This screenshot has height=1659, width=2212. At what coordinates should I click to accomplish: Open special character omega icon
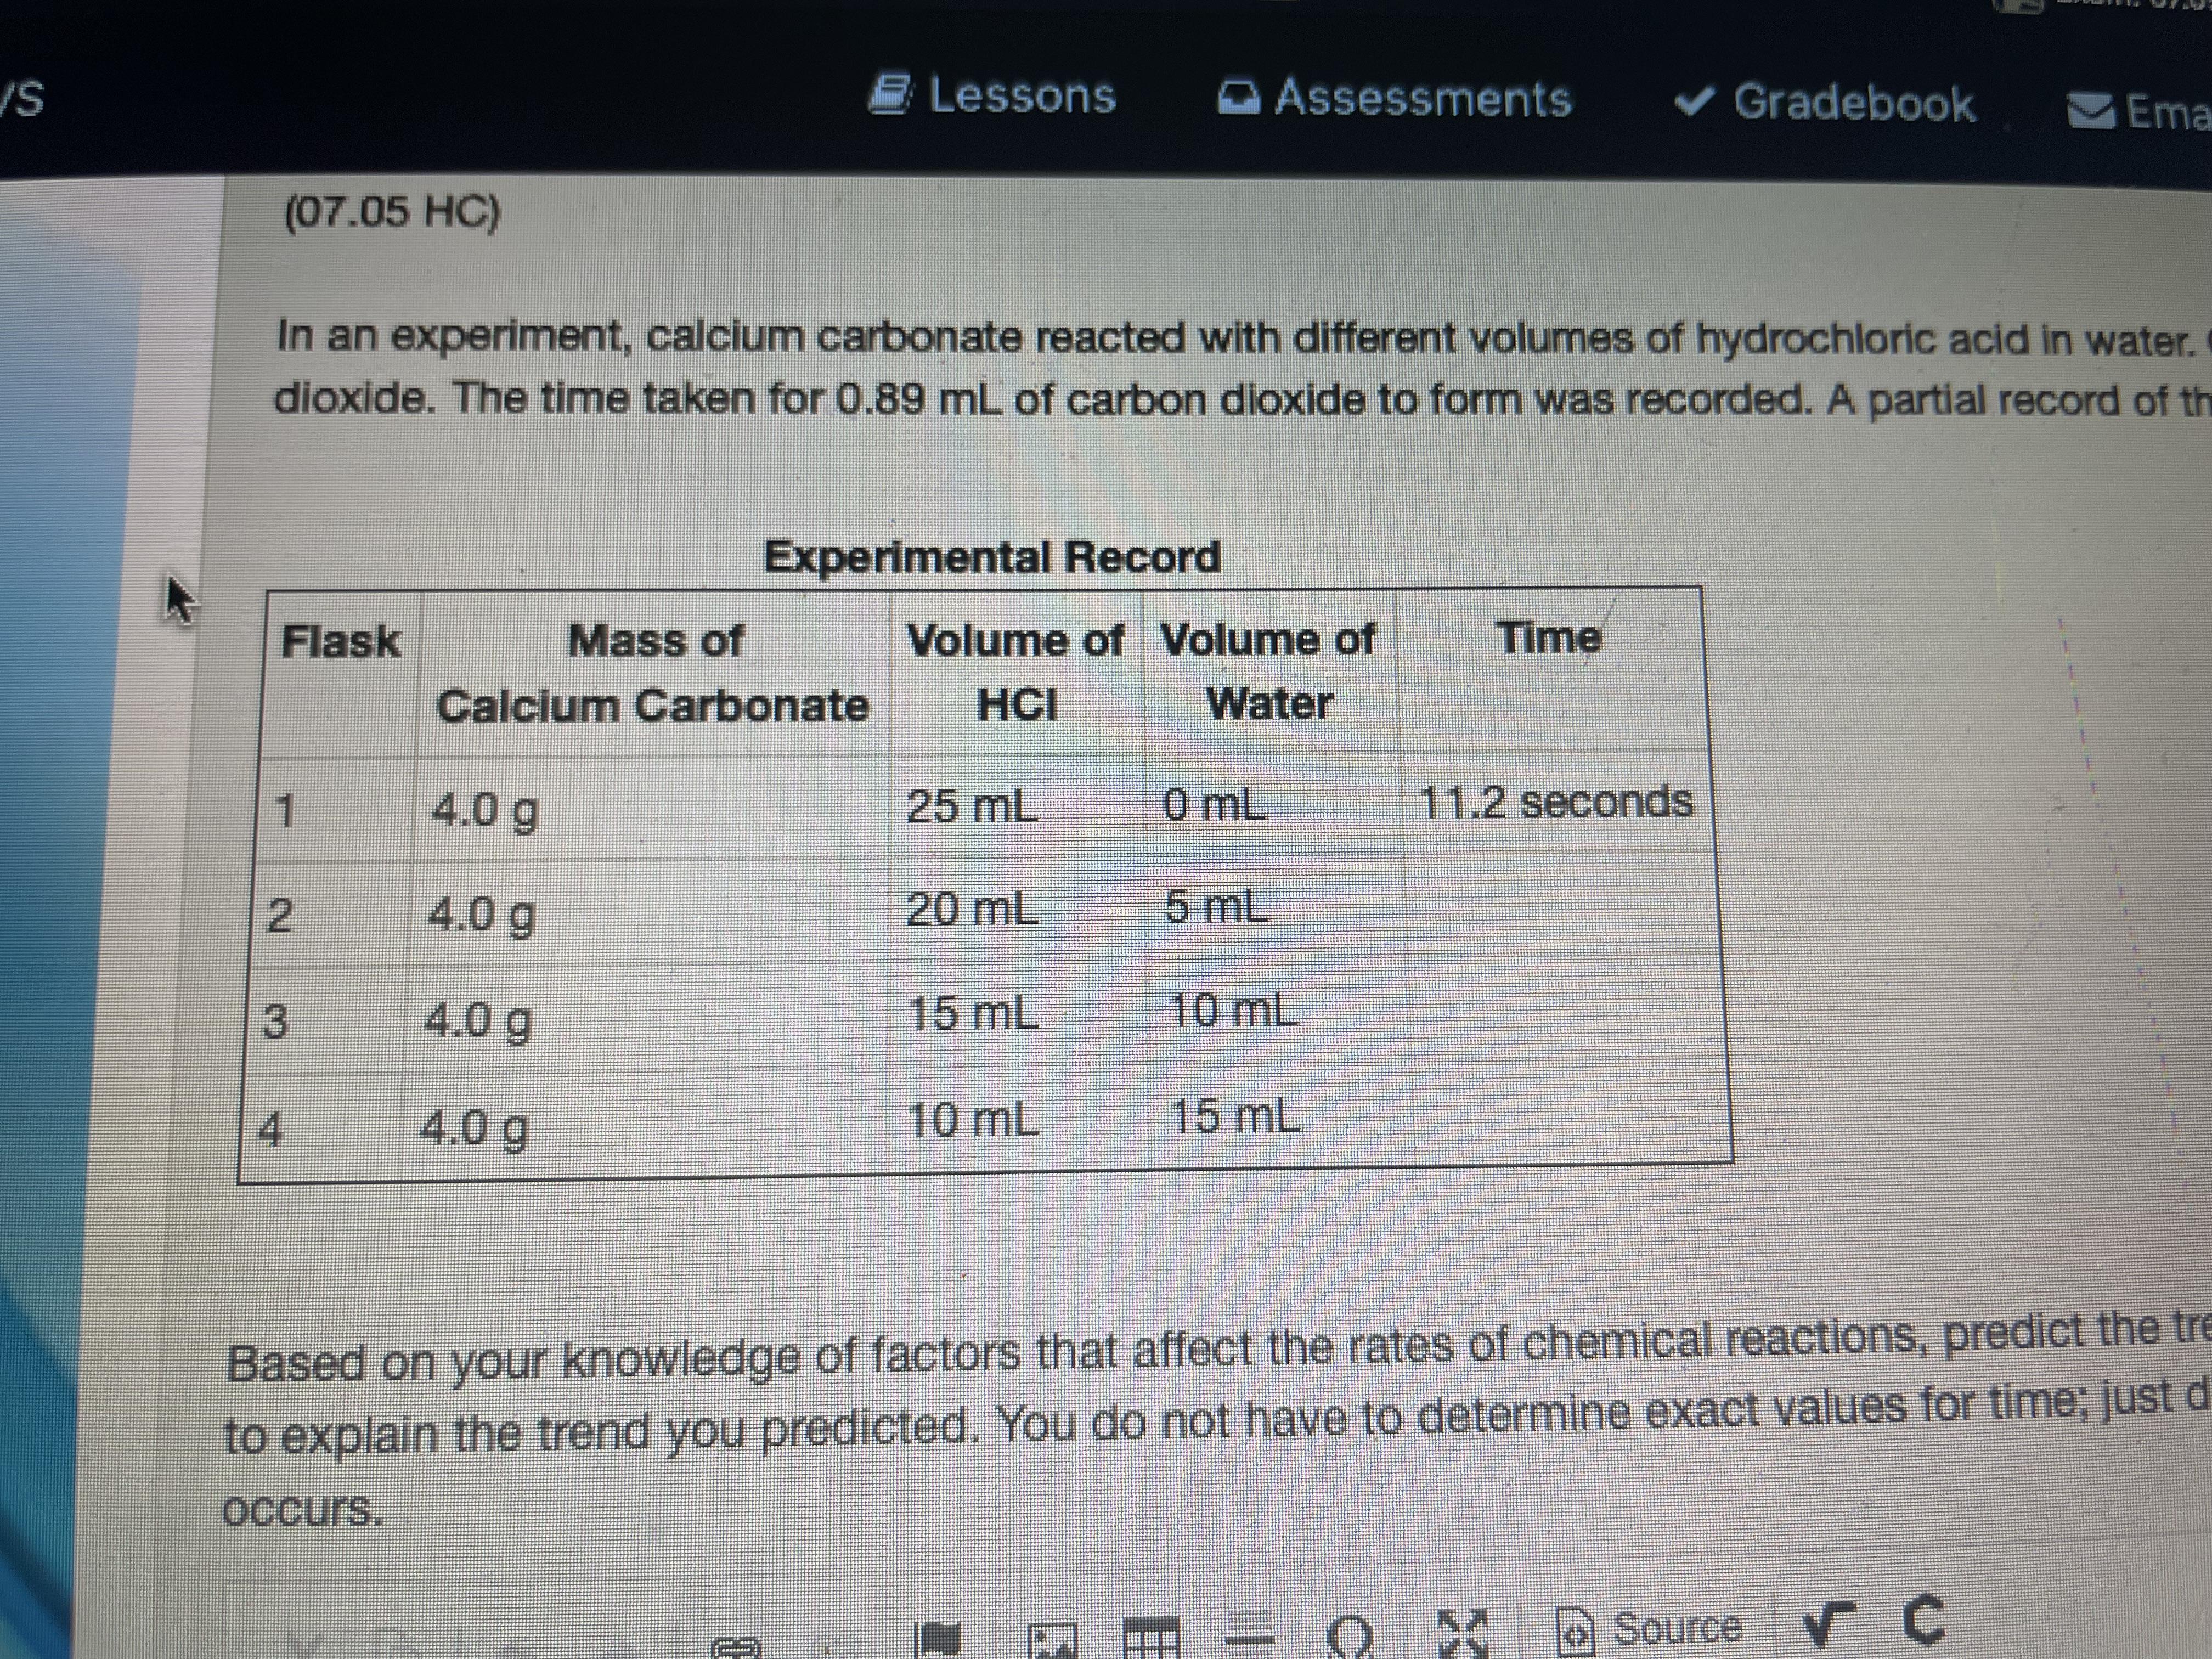(1350, 1636)
